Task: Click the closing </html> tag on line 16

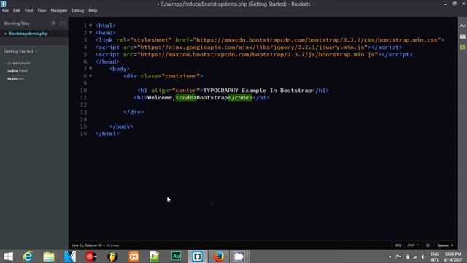Action: tap(107, 134)
